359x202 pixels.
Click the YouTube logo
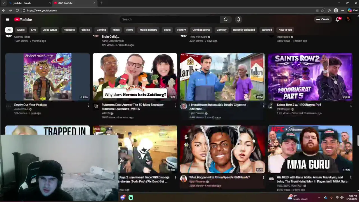23,19
